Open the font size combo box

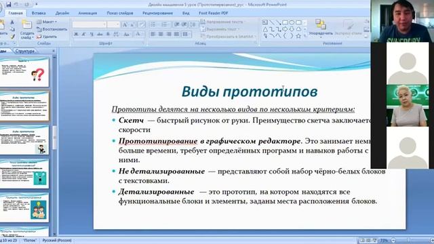(113, 24)
